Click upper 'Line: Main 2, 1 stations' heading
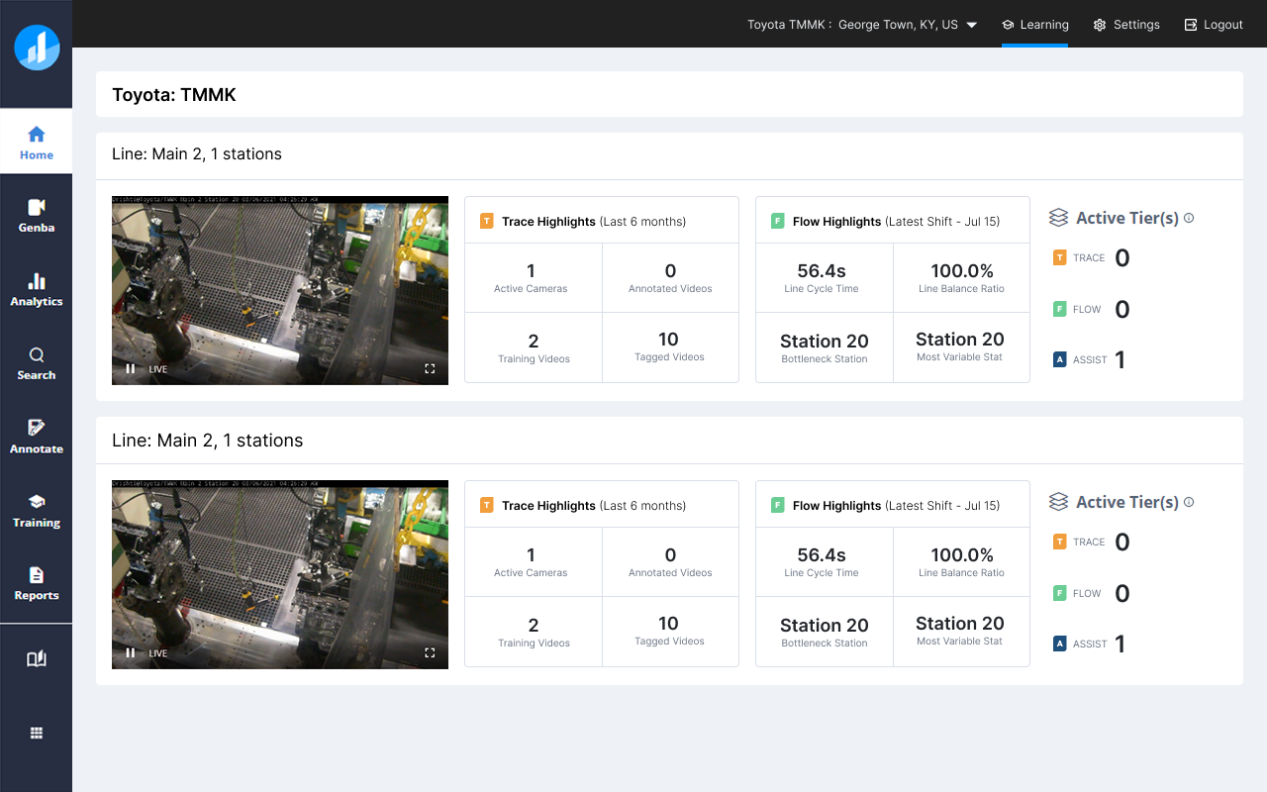1267x792 pixels. pyautogui.click(x=197, y=154)
